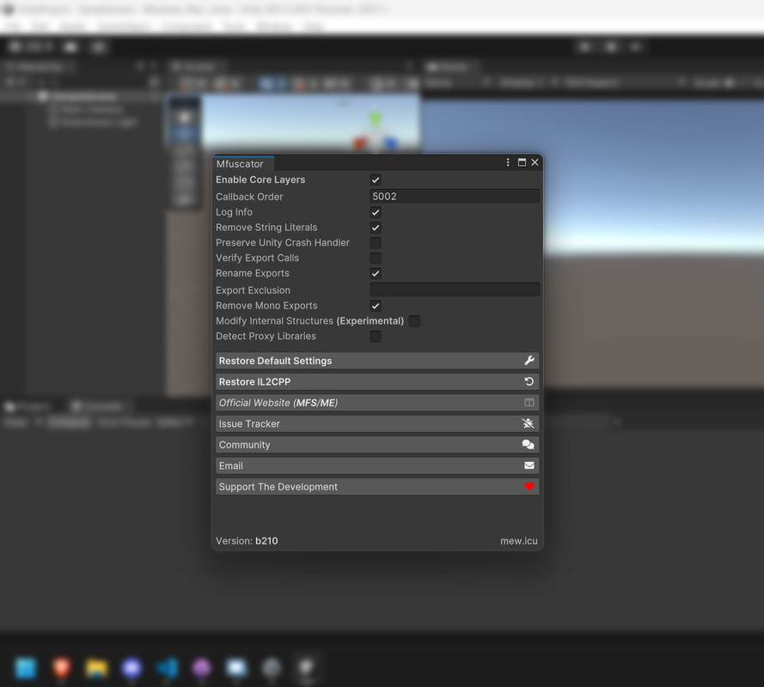The image size is (764, 687).
Task: Click Restore Default Settings button
Action: pyautogui.click(x=377, y=361)
